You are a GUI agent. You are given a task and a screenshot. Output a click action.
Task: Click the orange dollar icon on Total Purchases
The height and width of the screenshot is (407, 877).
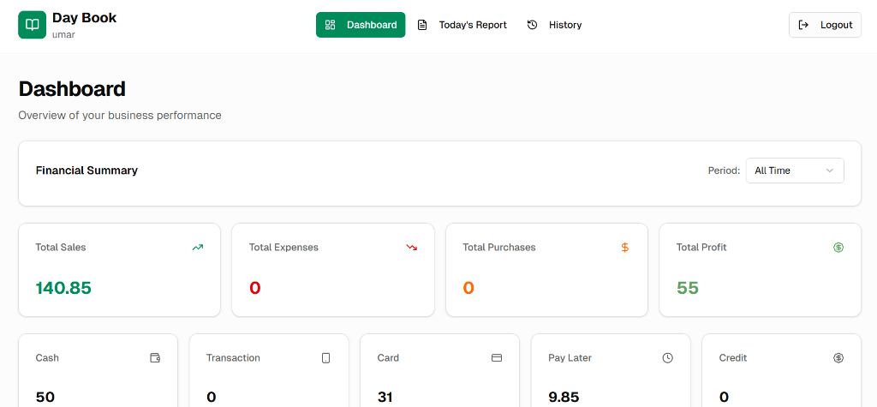tap(625, 248)
